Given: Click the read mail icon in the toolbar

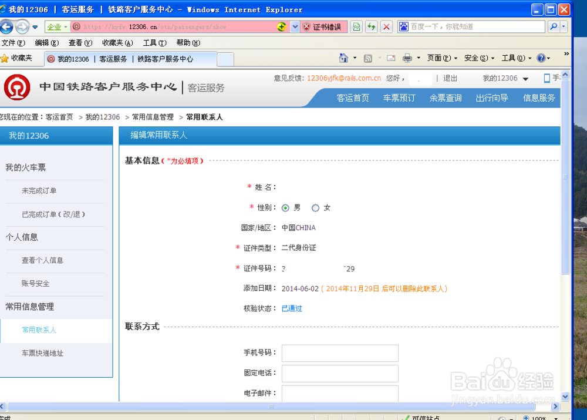Looking at the screenshot, I should tap(390, 58).
